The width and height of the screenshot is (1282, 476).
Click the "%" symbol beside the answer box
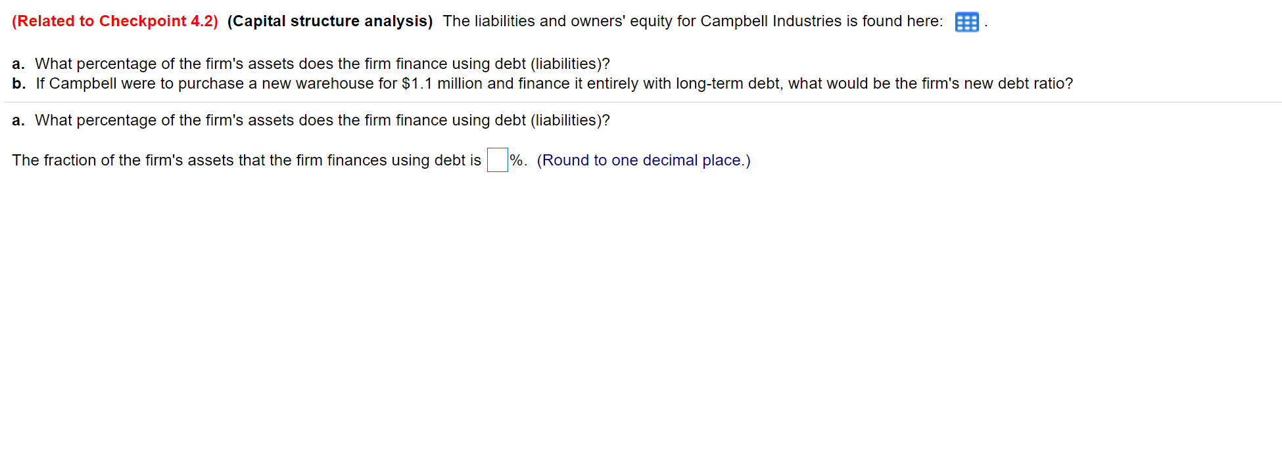click(x=517, y=160)
